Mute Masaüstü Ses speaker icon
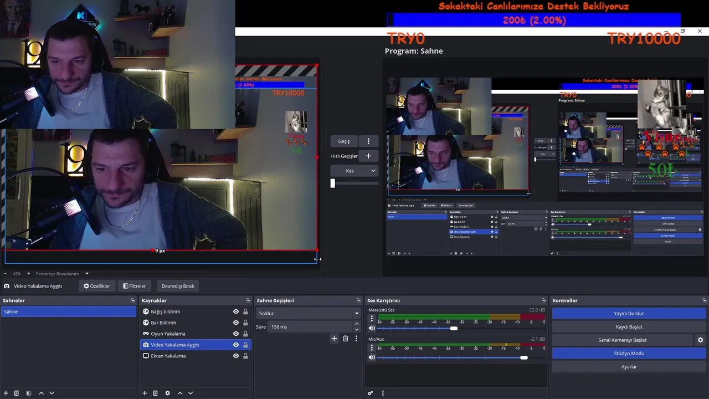 [x=372, y=329]
